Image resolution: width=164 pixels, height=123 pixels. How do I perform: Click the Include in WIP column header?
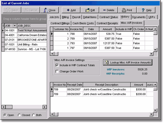coord(124,29)
